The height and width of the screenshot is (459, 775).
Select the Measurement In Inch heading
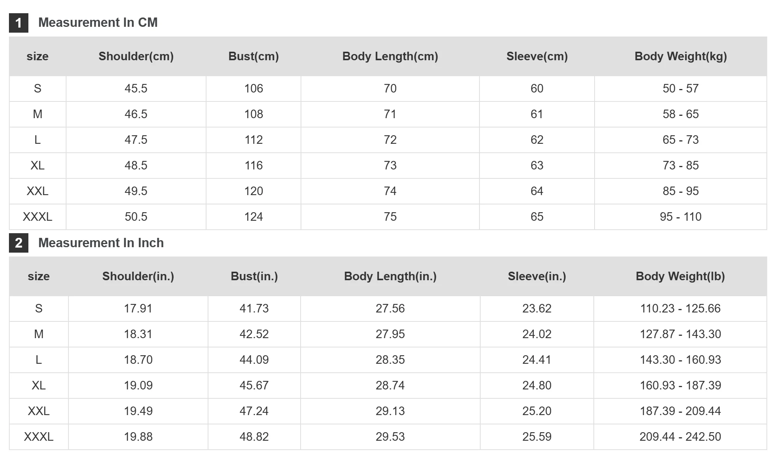[101, 243]
